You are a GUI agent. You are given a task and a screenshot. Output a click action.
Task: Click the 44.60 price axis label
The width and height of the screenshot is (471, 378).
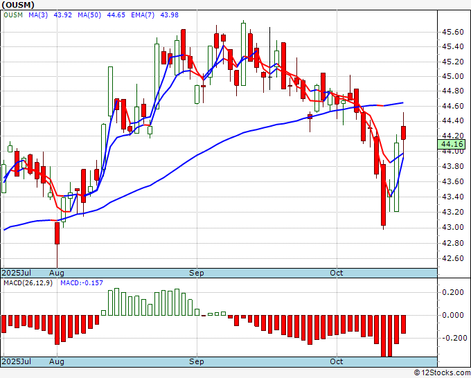pyautogui.click(x=452, y=107)
